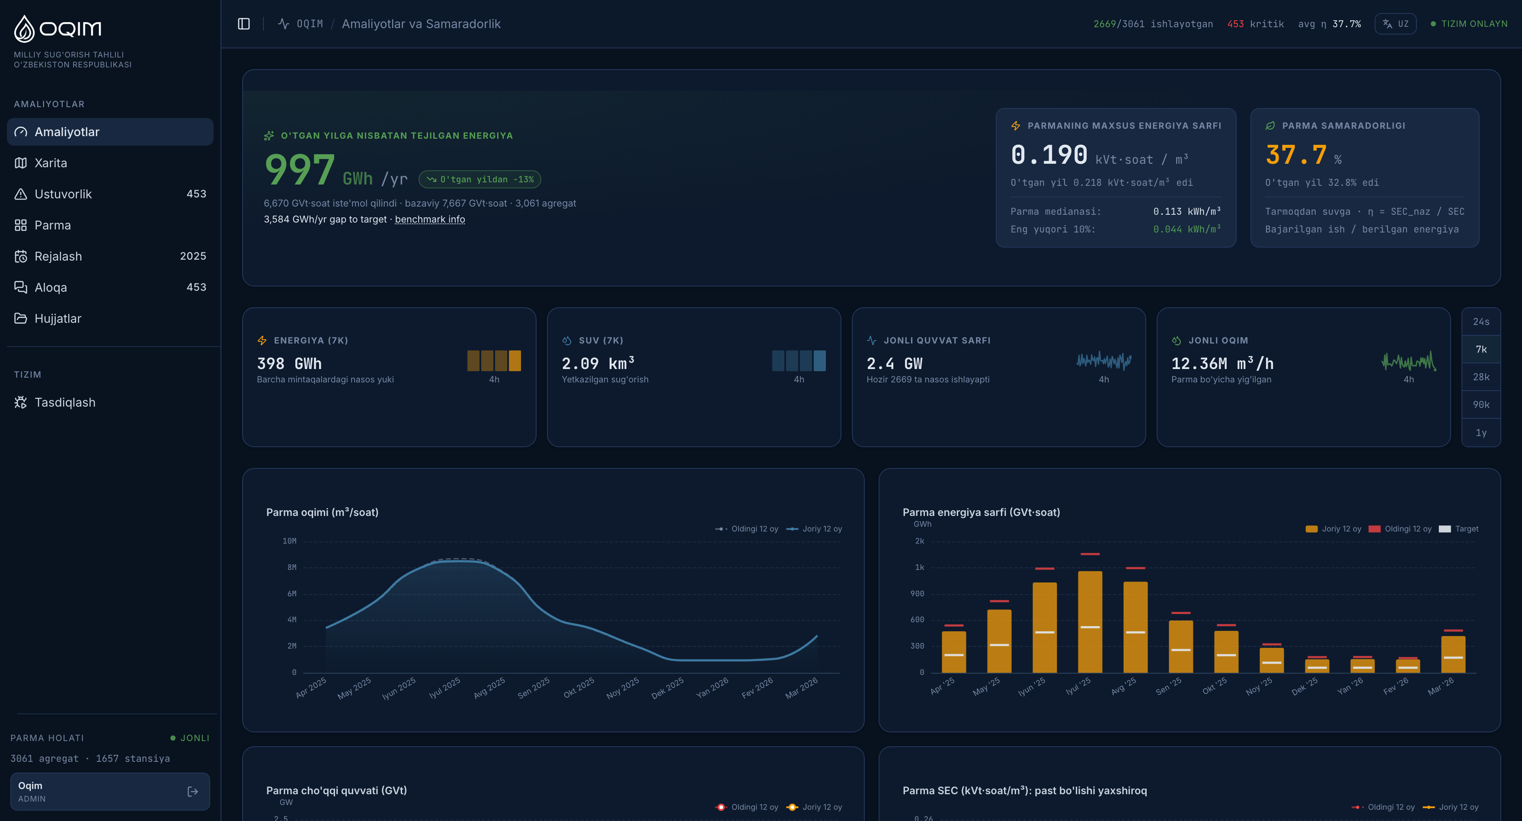Click the sparkle icon by saved energy heading
This screenshot has height=821, width=1522.
click(x=269, y=136)
